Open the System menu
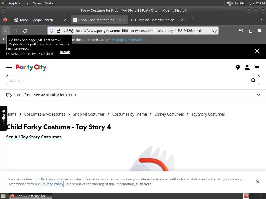Screen dimensions: 266x199 click(51, 3)
